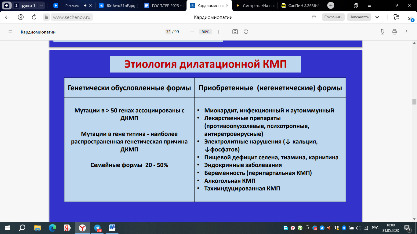This screenshot has width=417, height=234.
Task: Toggle the PDF sidebar hamburger menu
Action: point(10,32)
